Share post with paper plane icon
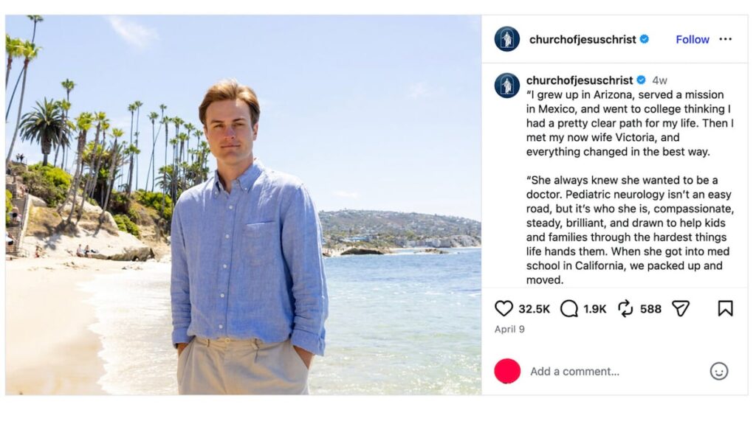This screenshot has height=424, width=756. [x=681, y=308]
